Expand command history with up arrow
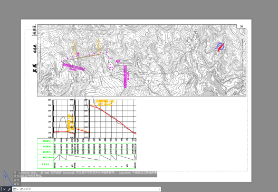This screenshot has width=278, height=192. [x=159, y=189]
